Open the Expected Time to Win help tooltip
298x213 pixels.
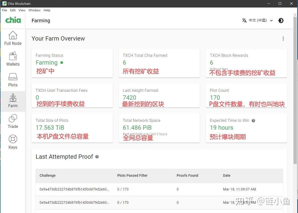tap(253, 121)
